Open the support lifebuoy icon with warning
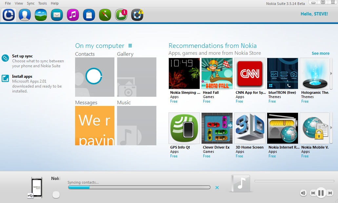The height and width of the screenshot is (203, 338). tap(137, 15)
